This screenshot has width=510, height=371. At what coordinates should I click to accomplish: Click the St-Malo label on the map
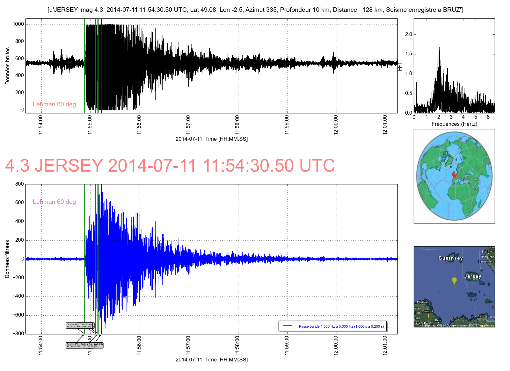[x=477, y=316]
